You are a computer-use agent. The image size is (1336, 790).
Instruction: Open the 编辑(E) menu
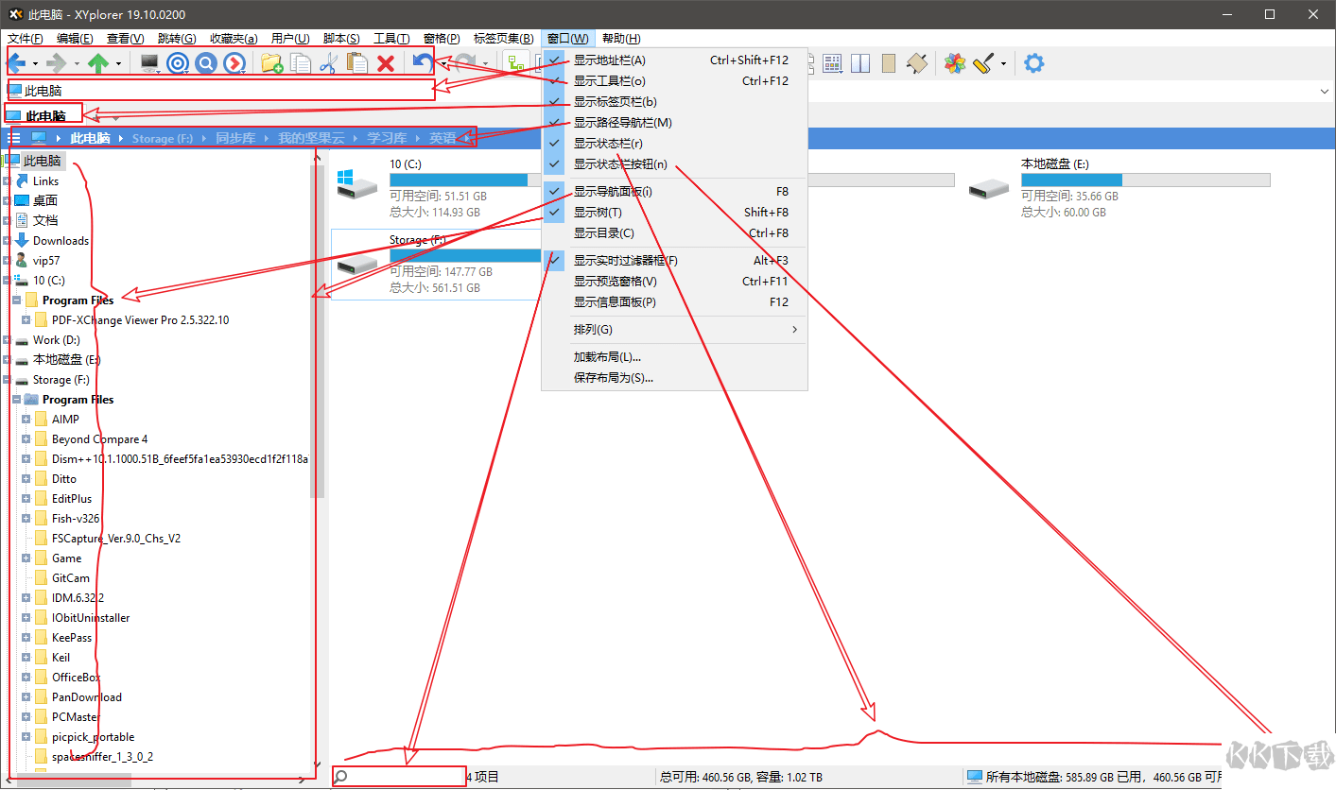[75, 39]
